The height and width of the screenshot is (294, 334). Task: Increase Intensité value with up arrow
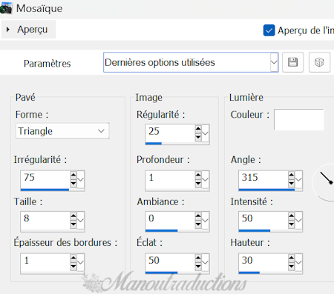pyautogui.click(x=292, y=216)
